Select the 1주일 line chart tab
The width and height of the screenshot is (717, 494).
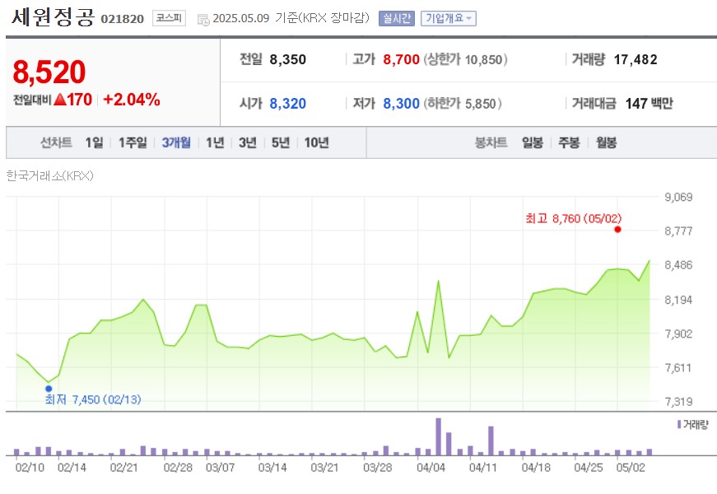coord(133,142)
